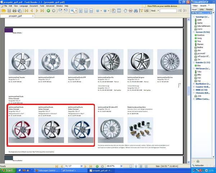This screenshot has height=173, width=216.
Task: Click View PDFs on your mobile devices
Action: tap(162, 6)
